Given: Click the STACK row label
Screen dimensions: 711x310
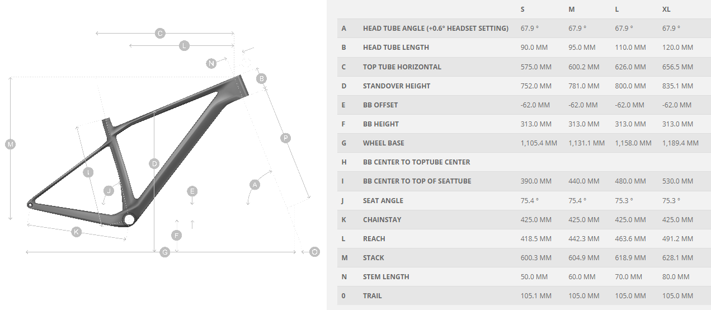Looking at the screenshot, I should (374, 258).
